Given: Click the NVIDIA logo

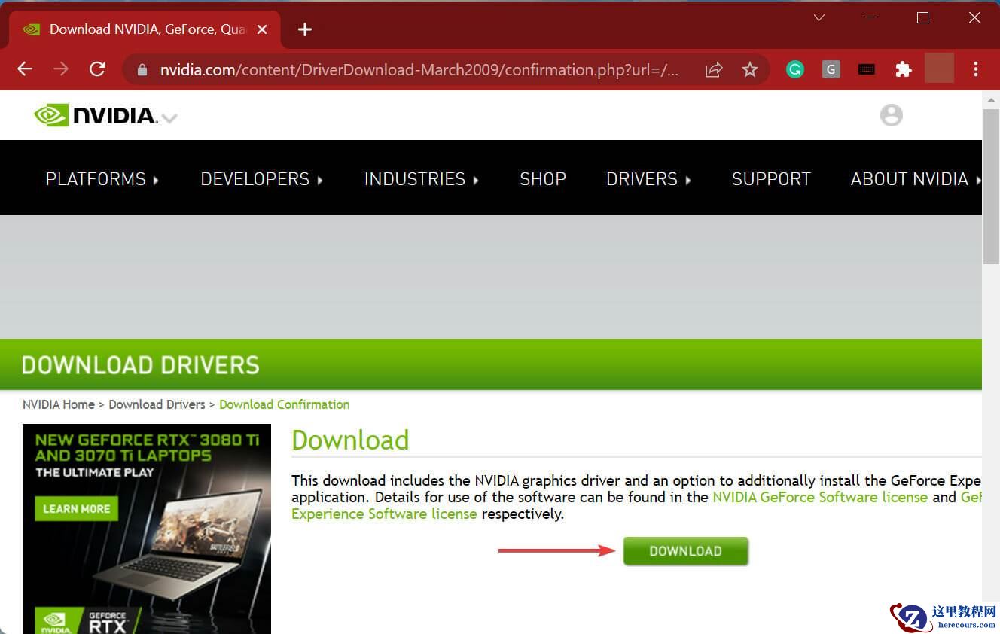Looking at the screenshot, I should tap(95, 115).
